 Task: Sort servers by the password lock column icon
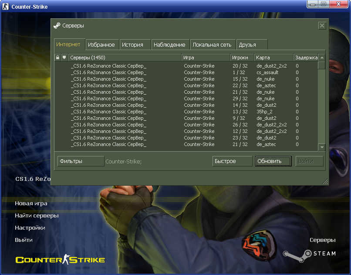click(57, 58)
